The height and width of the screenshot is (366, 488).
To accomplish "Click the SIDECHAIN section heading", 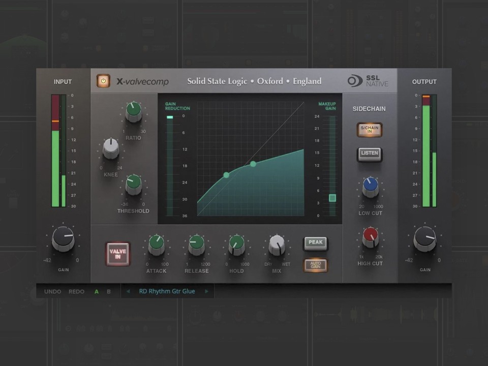I will (369, 109).
